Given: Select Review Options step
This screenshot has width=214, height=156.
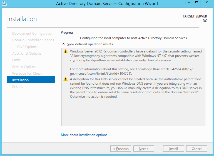Looking at the screenshot, I should [24, 67].
